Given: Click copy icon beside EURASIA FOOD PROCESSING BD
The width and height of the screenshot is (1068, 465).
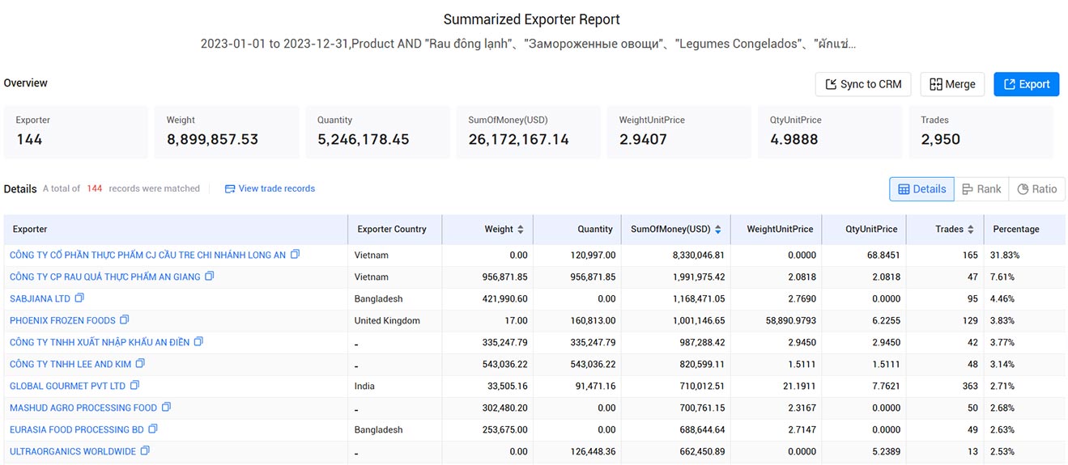Looking at the screenshot, I should click(153, 429).
